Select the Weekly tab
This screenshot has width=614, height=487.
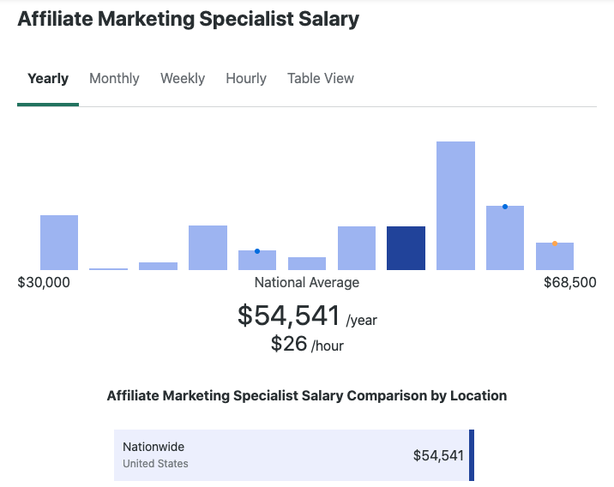tap(183, 79)
